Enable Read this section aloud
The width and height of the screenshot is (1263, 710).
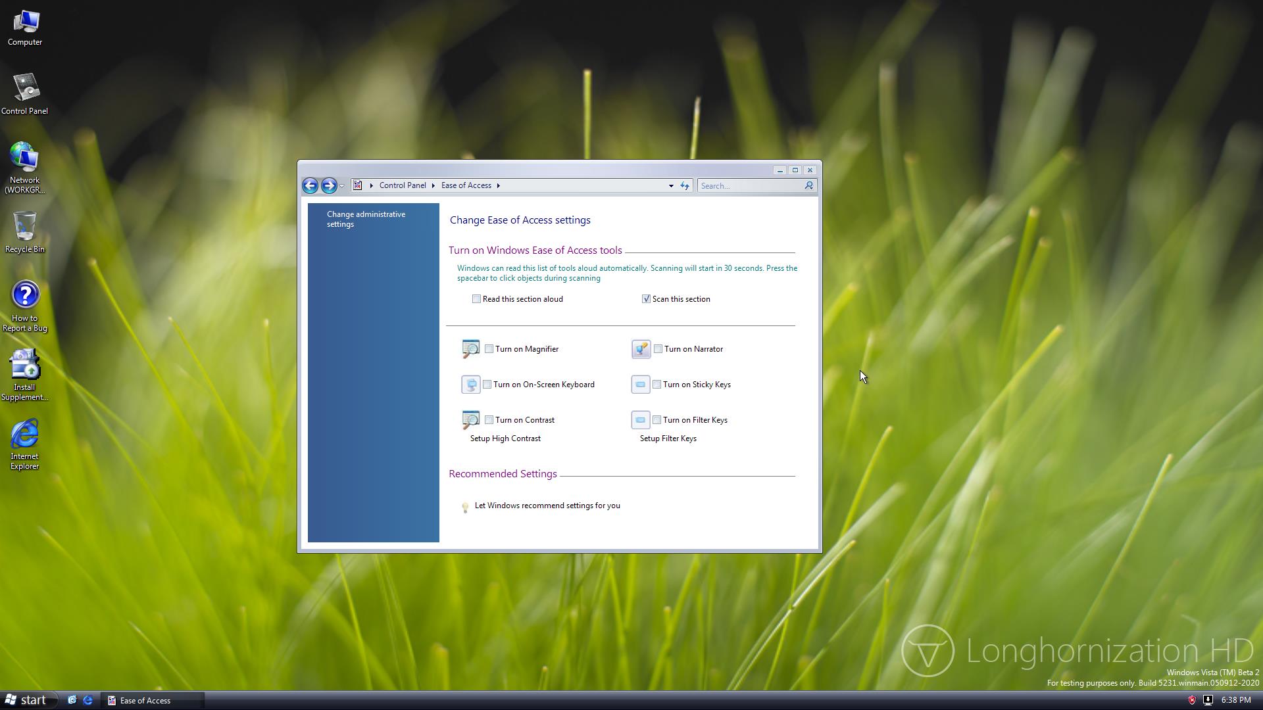(x=476, y=299)
